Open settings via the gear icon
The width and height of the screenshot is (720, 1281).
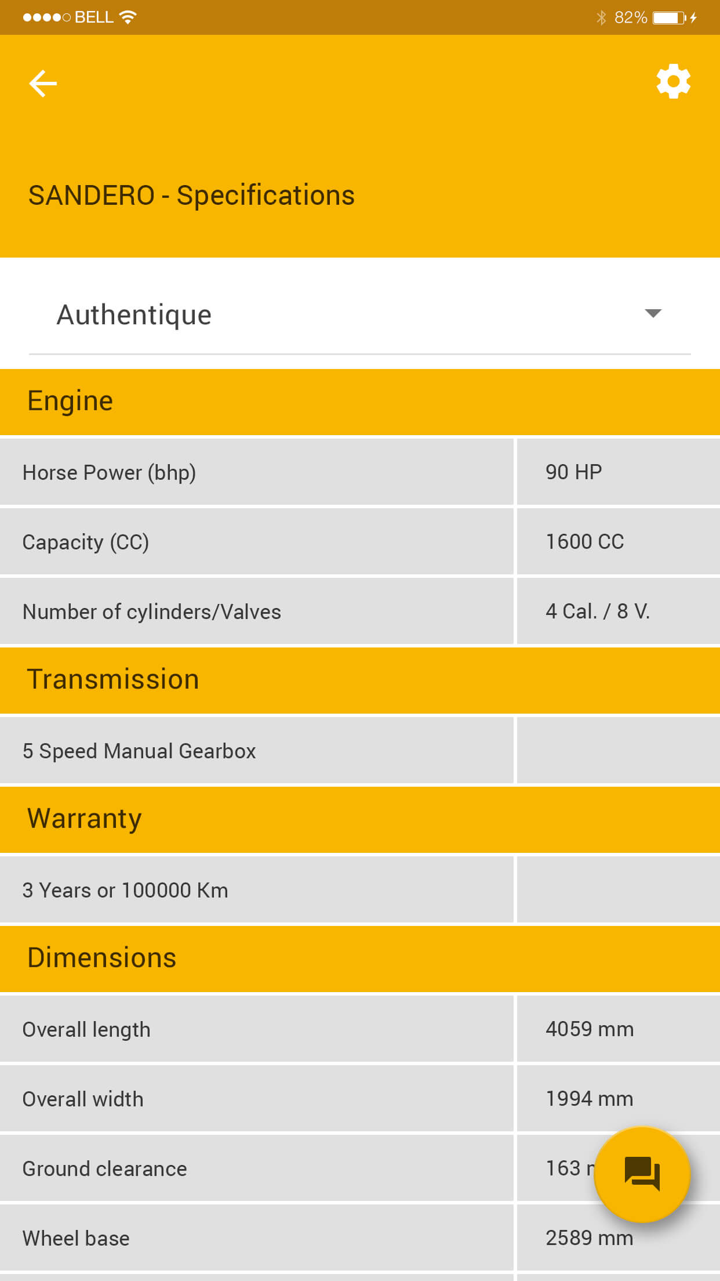coord(673,81)
